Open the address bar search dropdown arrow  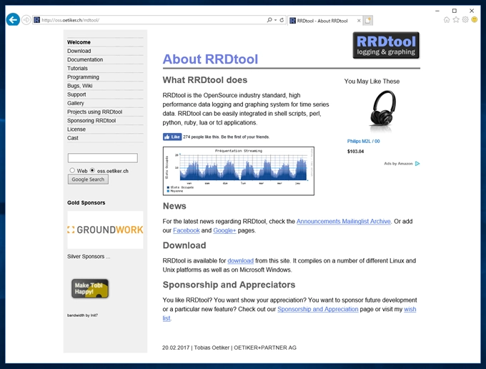tap(276, 20)
